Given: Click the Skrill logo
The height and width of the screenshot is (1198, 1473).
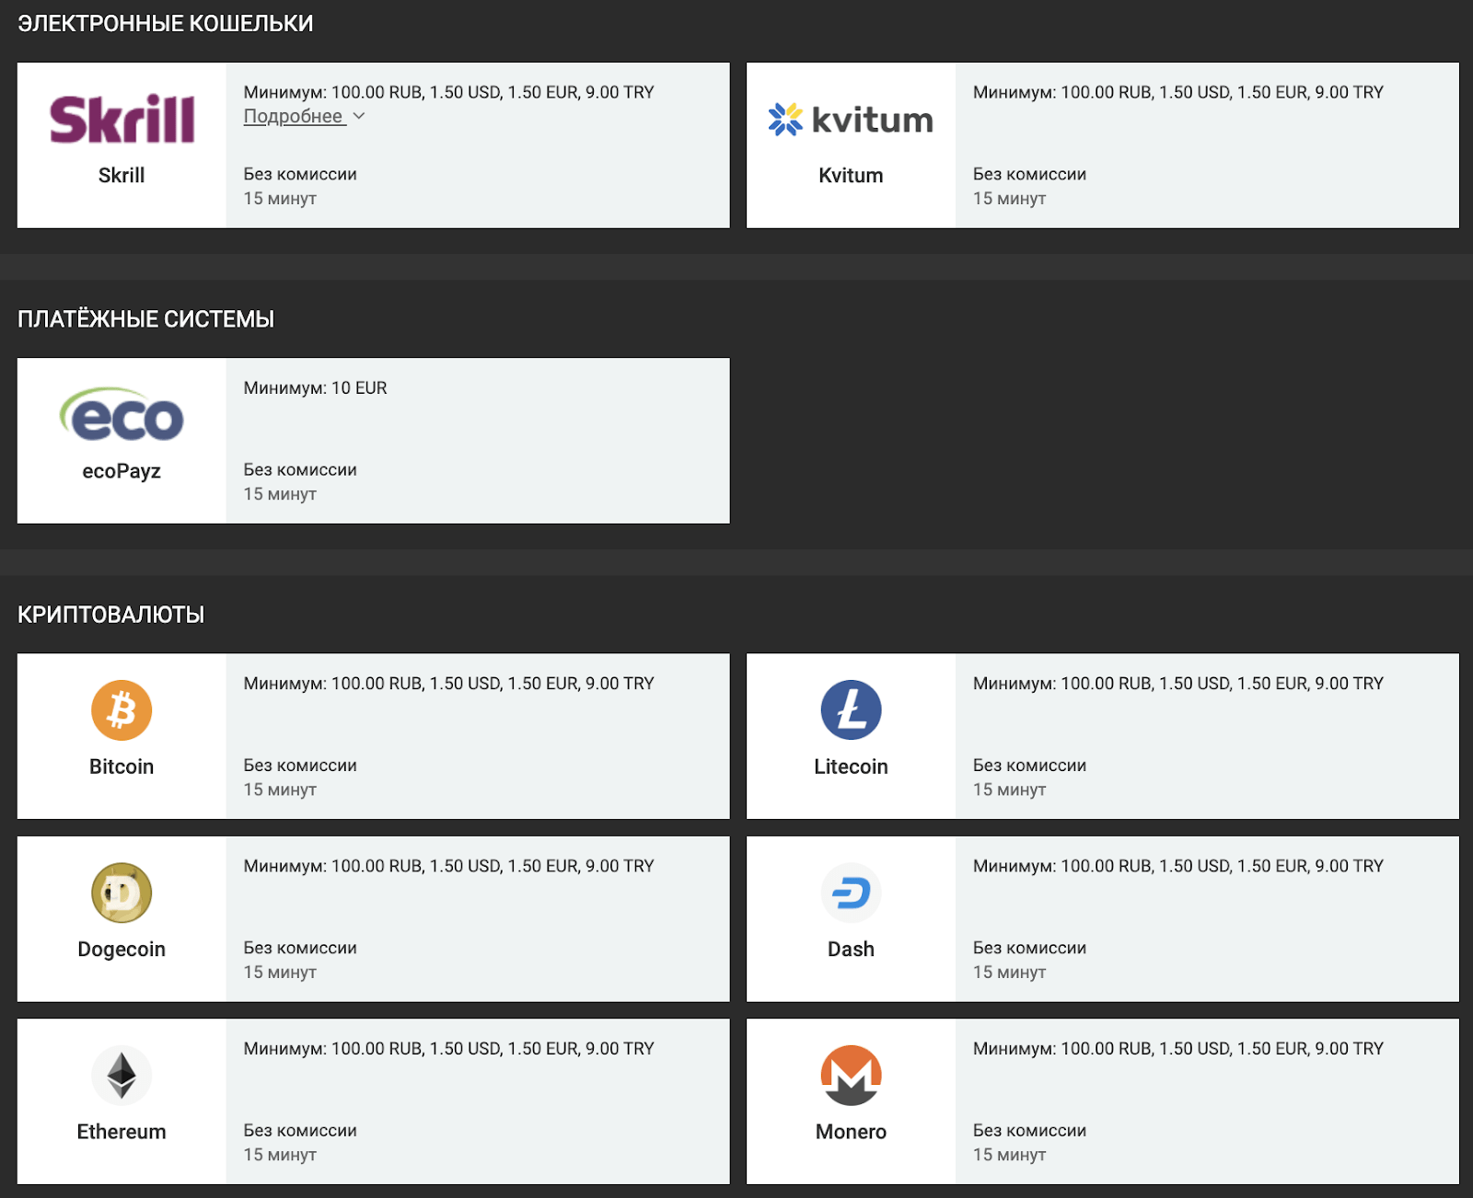Looking at the screenshot, I should [122, 119].
